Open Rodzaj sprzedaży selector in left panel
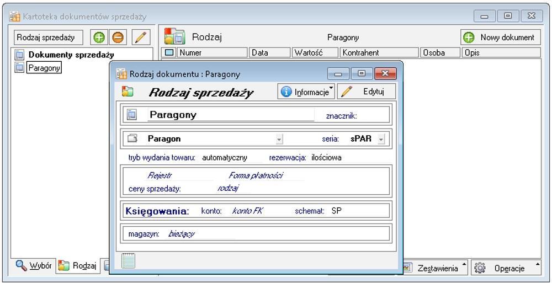Image resolution: width=552 pixels, height=283 pixels. tap(49, 38)
